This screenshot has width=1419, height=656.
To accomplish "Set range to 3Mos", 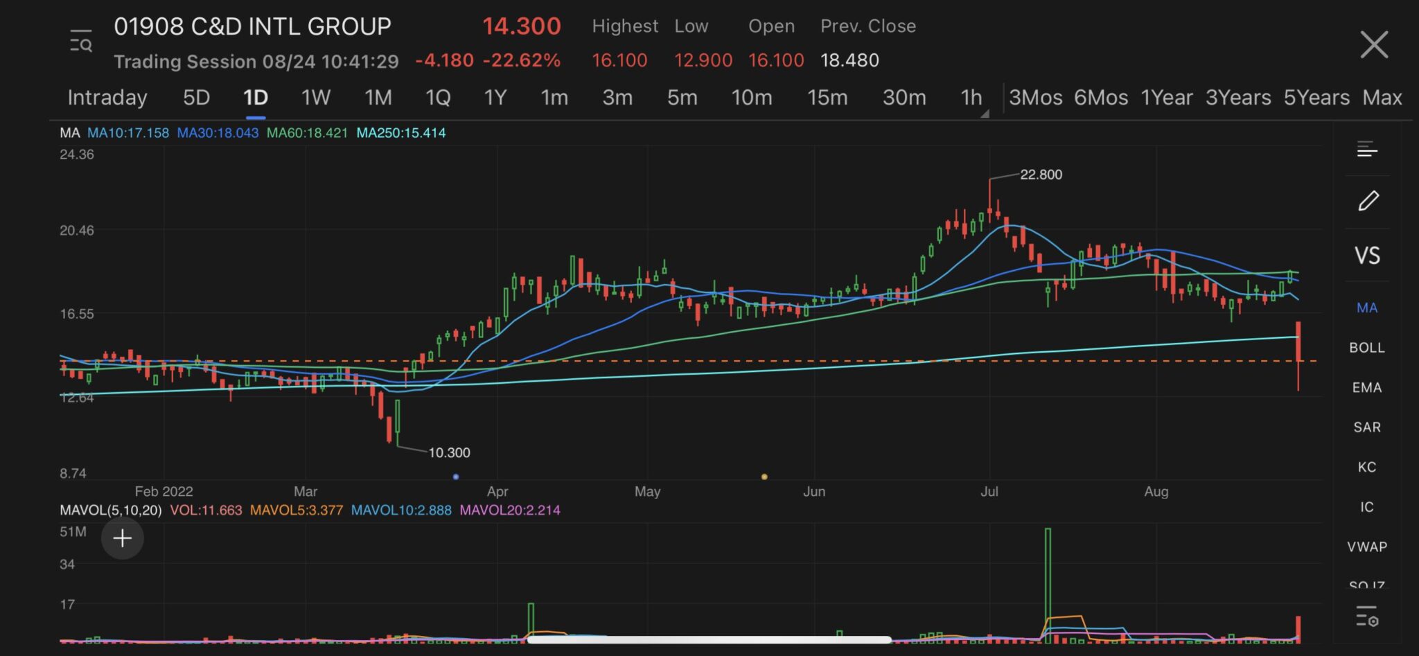I will click(1036, 98).
